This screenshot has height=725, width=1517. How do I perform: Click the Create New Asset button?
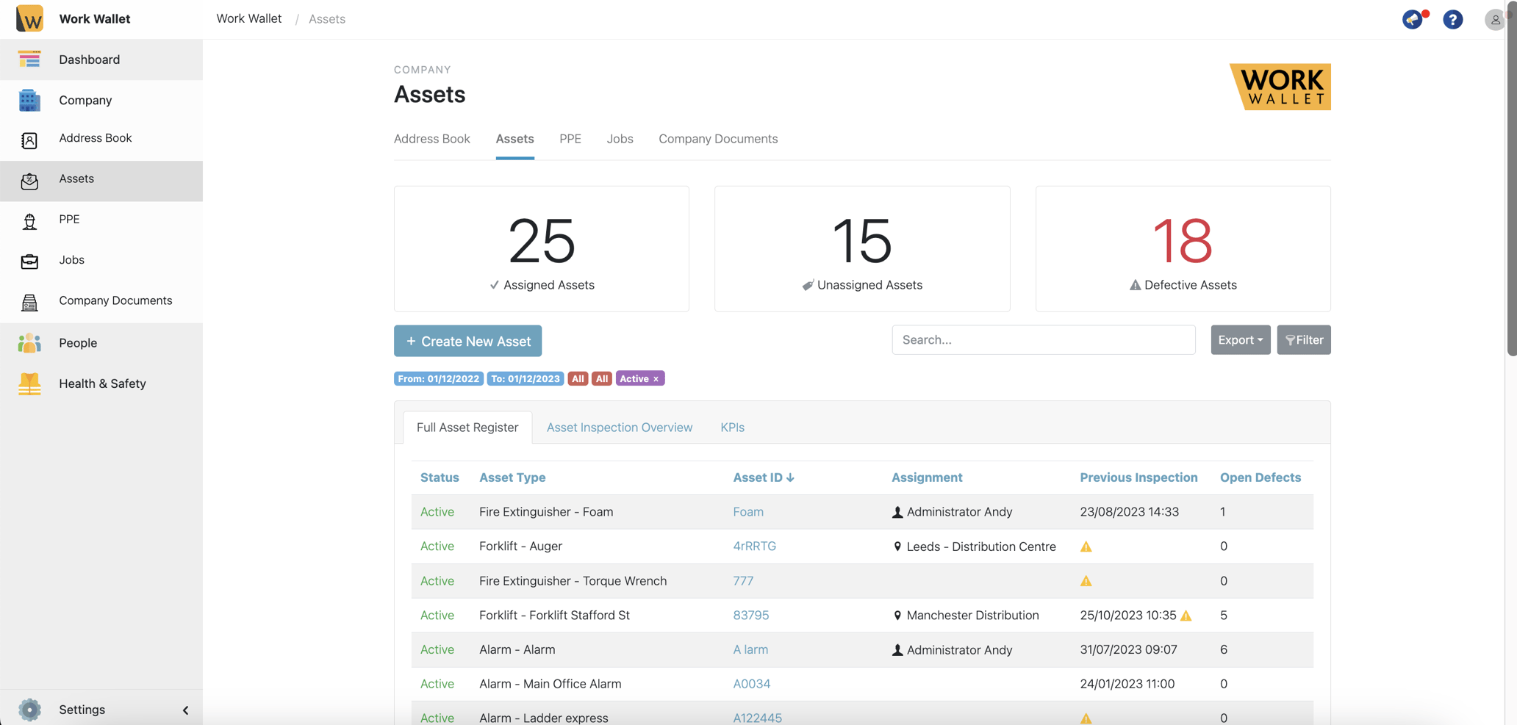tap(467, 341)
